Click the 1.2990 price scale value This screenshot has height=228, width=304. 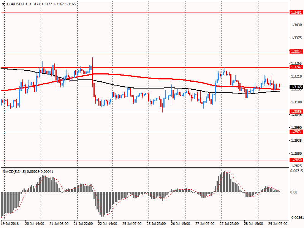coord(297,127)
